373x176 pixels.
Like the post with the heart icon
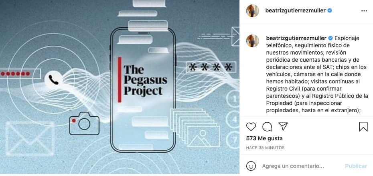tap(251, 127)
